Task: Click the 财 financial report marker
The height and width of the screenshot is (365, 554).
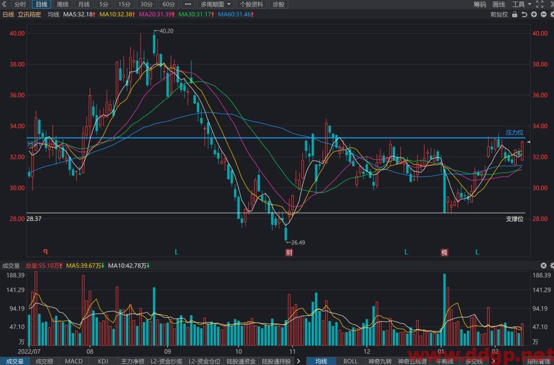Action: tap(289, 252)
